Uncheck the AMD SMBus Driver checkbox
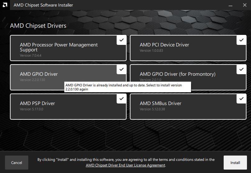251x173 pixels. [x=241, y=99]
